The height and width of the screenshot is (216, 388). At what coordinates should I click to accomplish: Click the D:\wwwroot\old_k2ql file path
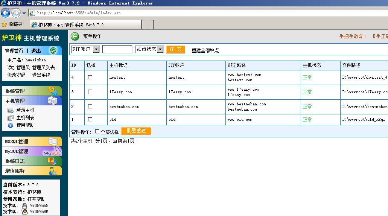(x=364, y=120)
